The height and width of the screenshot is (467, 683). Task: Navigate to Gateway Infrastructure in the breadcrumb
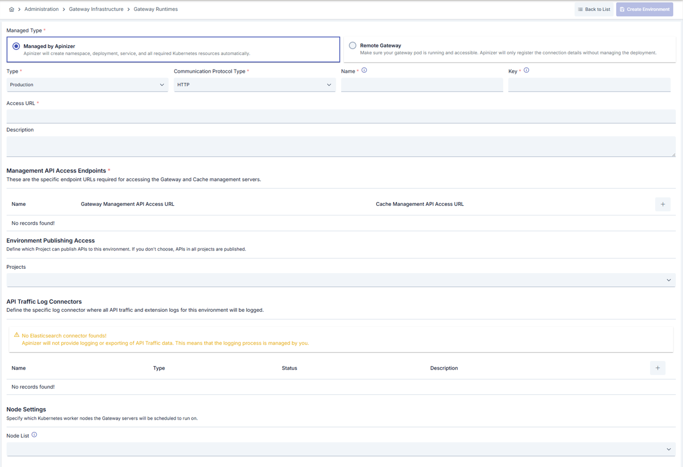pyautogui.click(x=96, y=9)
